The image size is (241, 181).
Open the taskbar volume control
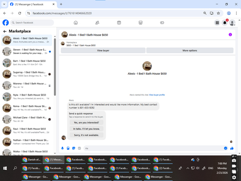click(198, 168)
